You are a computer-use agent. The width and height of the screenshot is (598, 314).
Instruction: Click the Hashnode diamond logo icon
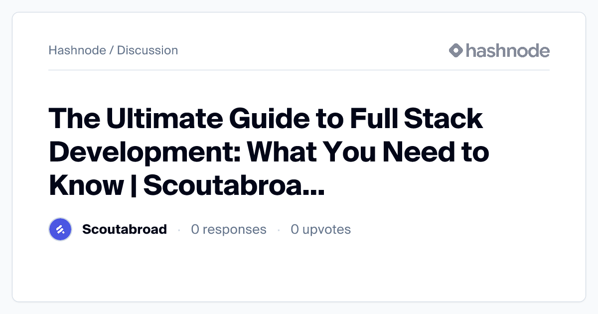(455, 50)
